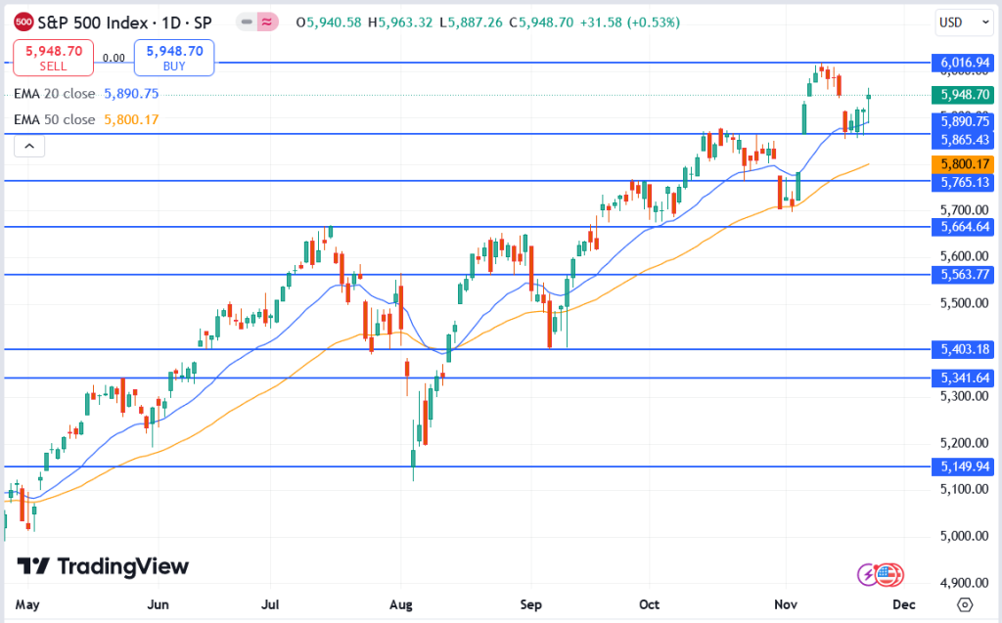Click the 5,149.94 horizontal line label
1002x623 pixels.
(963, 467)
